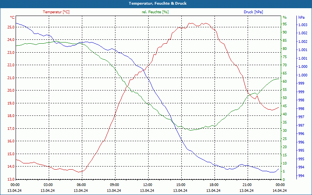Click the % unit label above humidity axis
Image resolution: width=312 pixels, height=195 pixels.
tap(285, 18)
